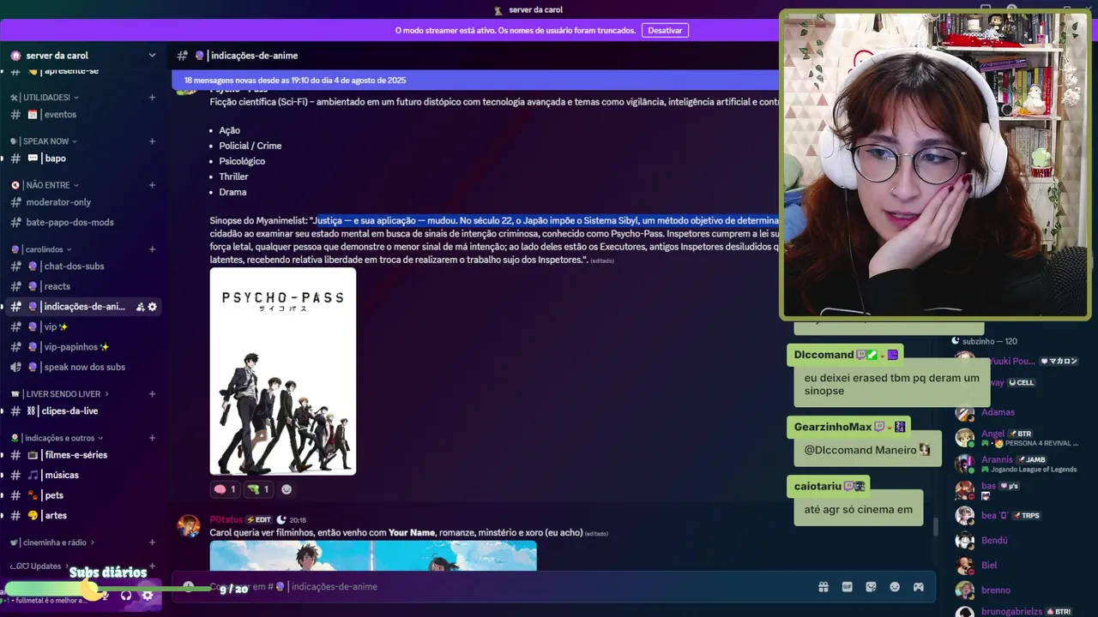Screen dimensions: 1098x617
Task: Add a channel to the carolindos category
Action: (x=152, y=249)
